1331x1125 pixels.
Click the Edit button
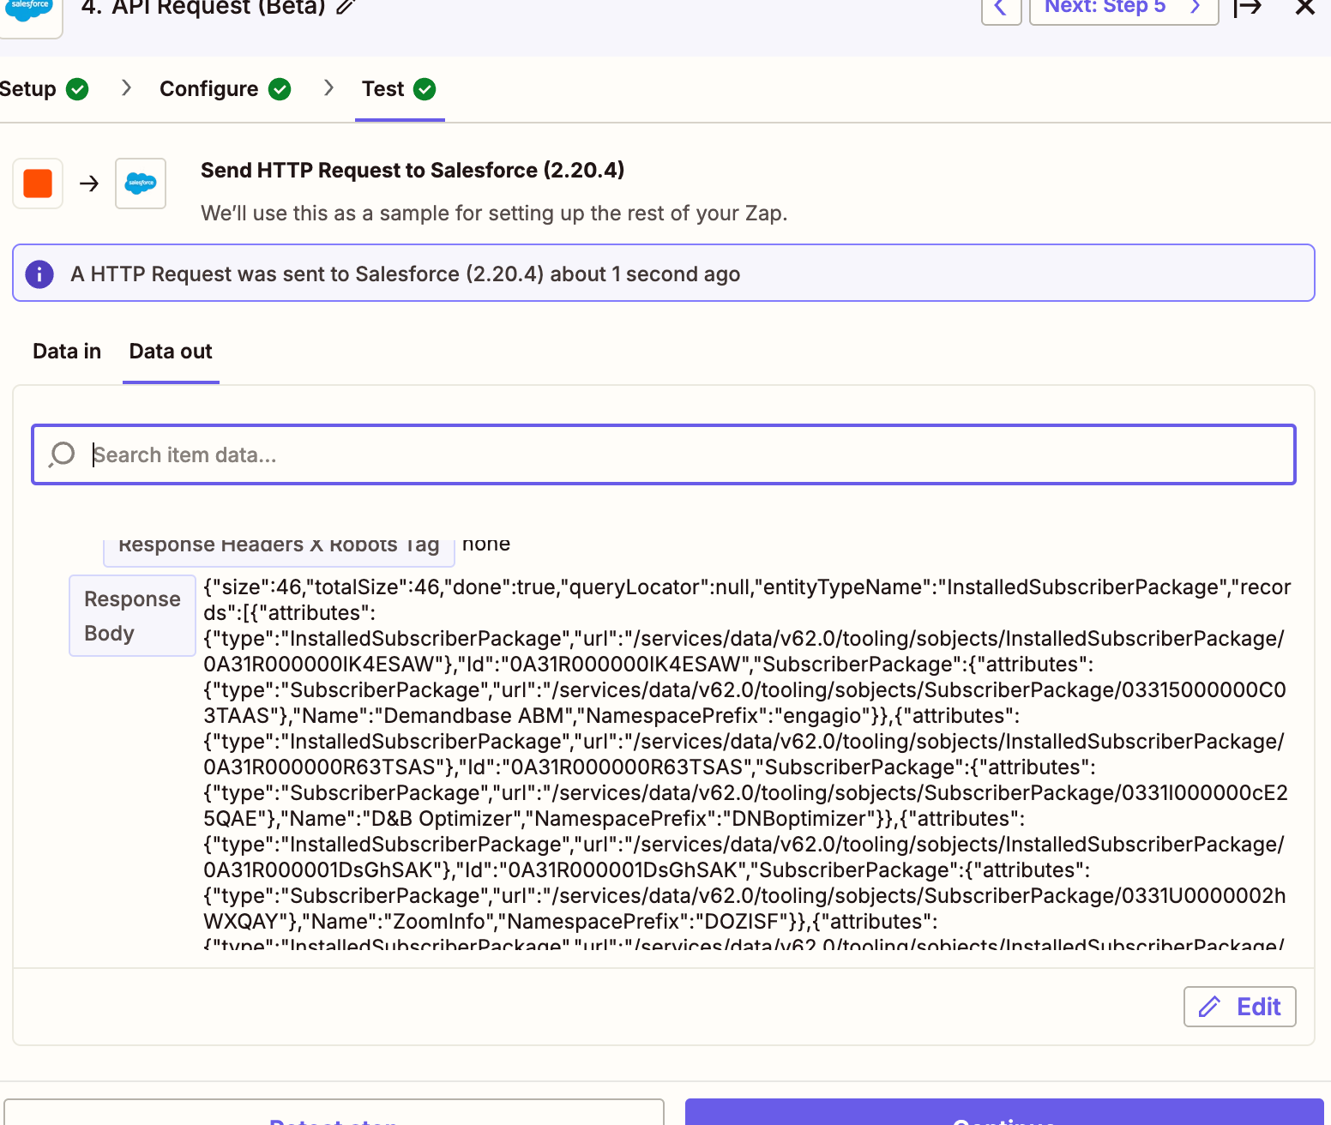1240,1007
